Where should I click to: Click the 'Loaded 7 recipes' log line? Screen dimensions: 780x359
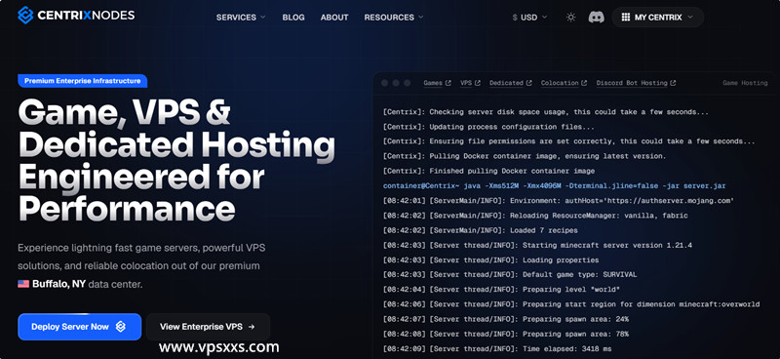point(480,230)
